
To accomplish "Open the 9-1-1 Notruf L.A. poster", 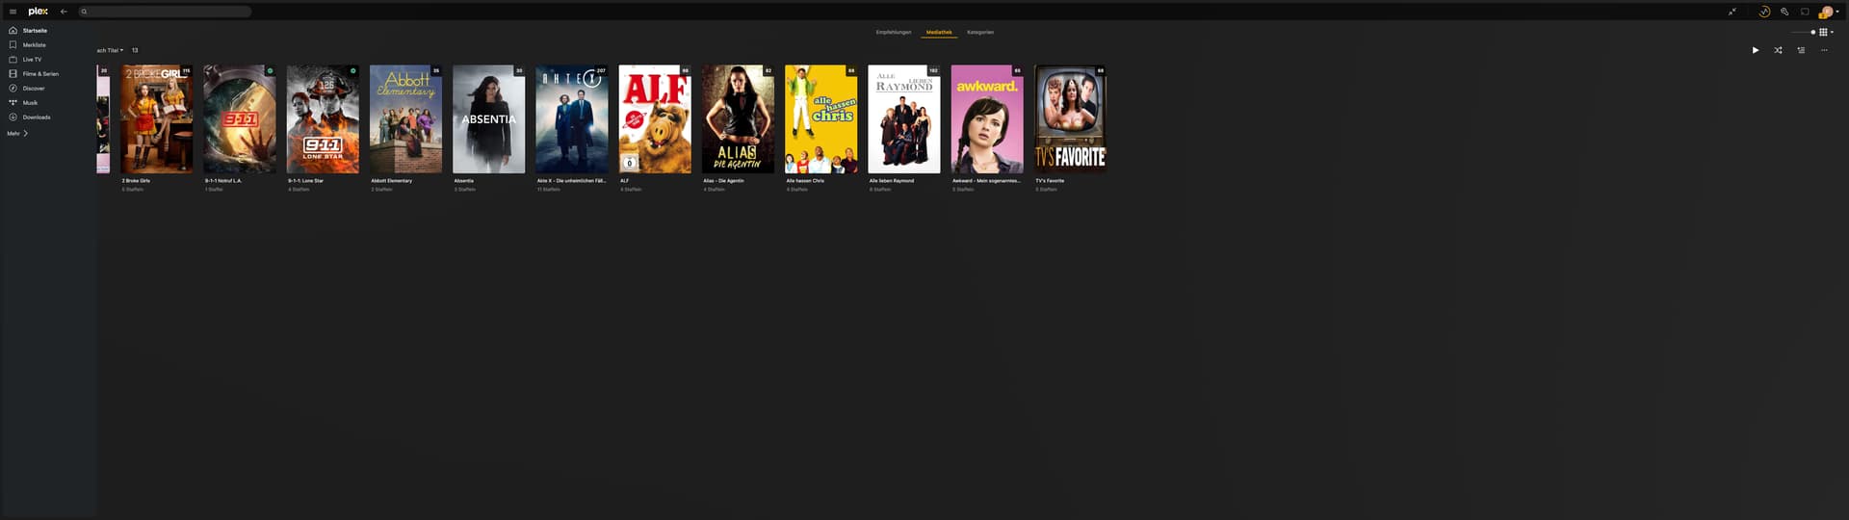I will pos(240,119).
